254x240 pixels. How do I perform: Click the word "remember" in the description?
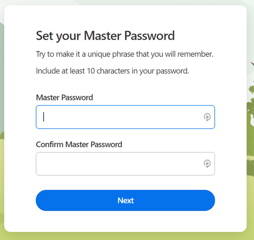coord(195,54)
